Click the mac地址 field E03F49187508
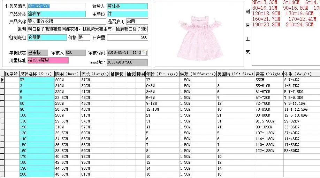This screenshot has height=178, width=320. (127, 62)
